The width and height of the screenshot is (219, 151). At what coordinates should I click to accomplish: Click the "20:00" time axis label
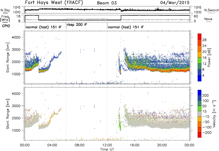pos(162,145)
